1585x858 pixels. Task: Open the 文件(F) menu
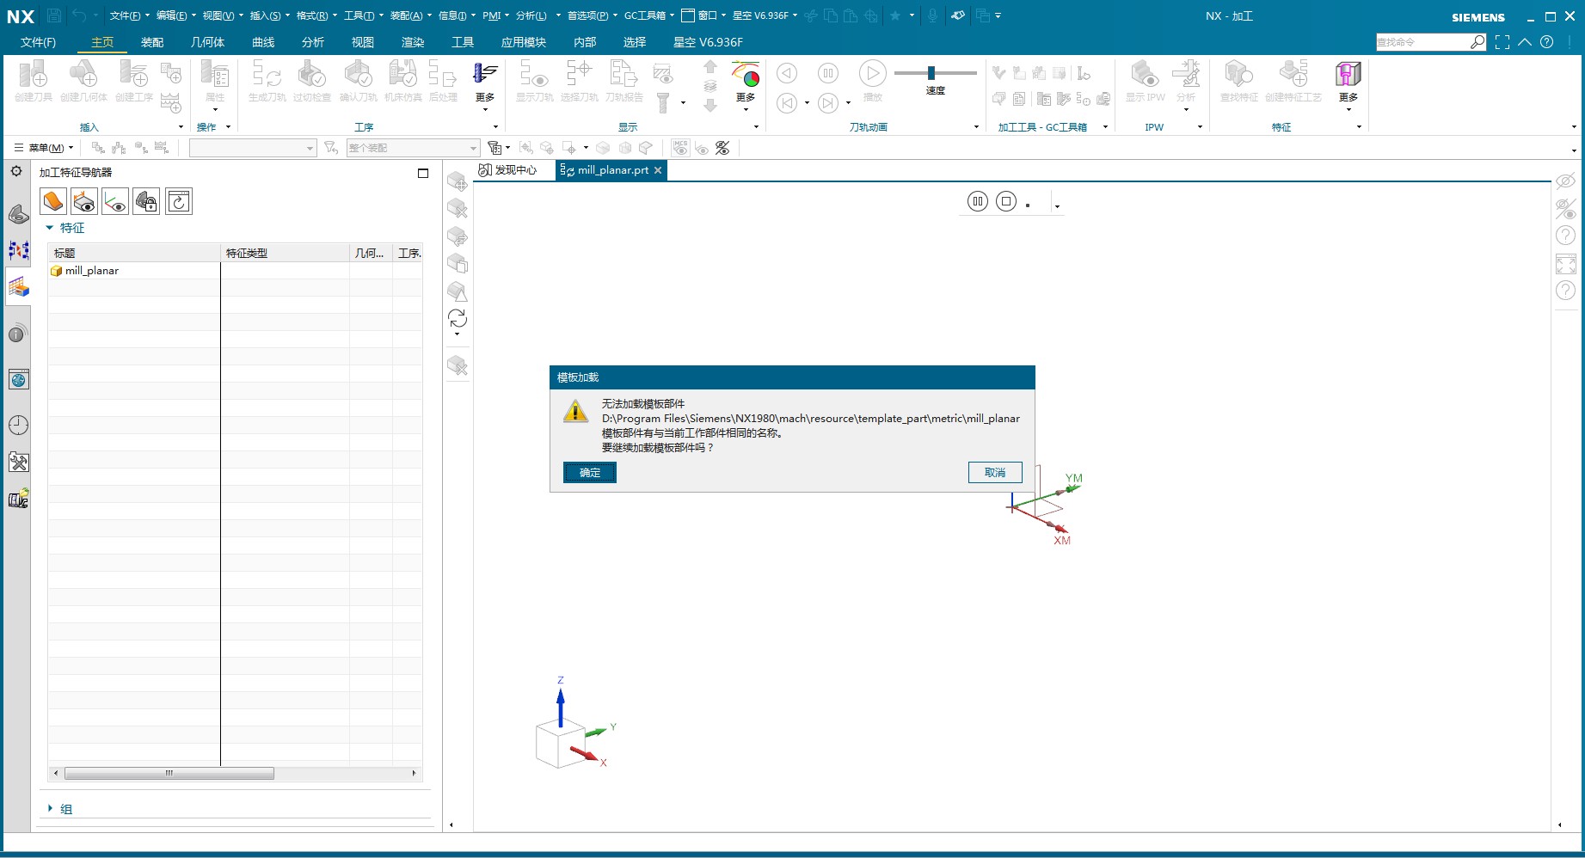38,42
